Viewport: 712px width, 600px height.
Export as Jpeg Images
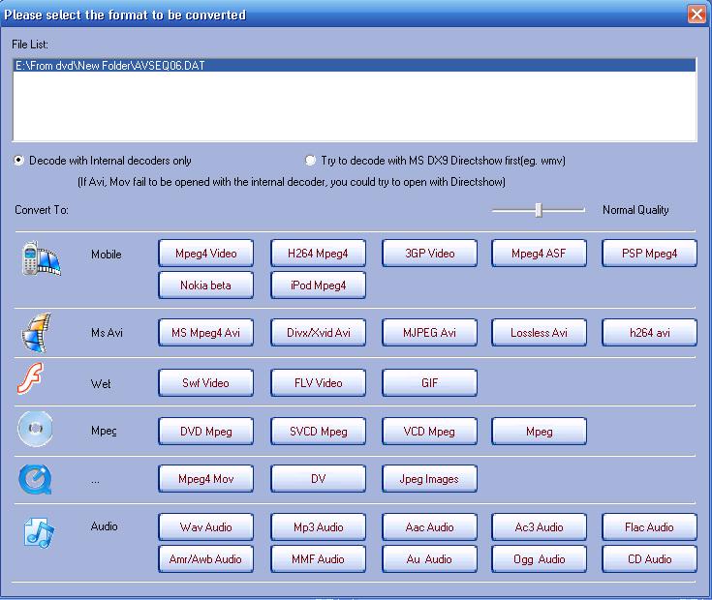(x=429, y=478)
